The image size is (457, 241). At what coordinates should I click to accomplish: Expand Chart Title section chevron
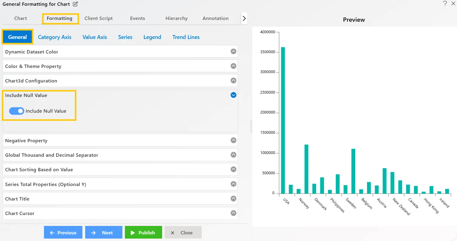coord(233,198)
